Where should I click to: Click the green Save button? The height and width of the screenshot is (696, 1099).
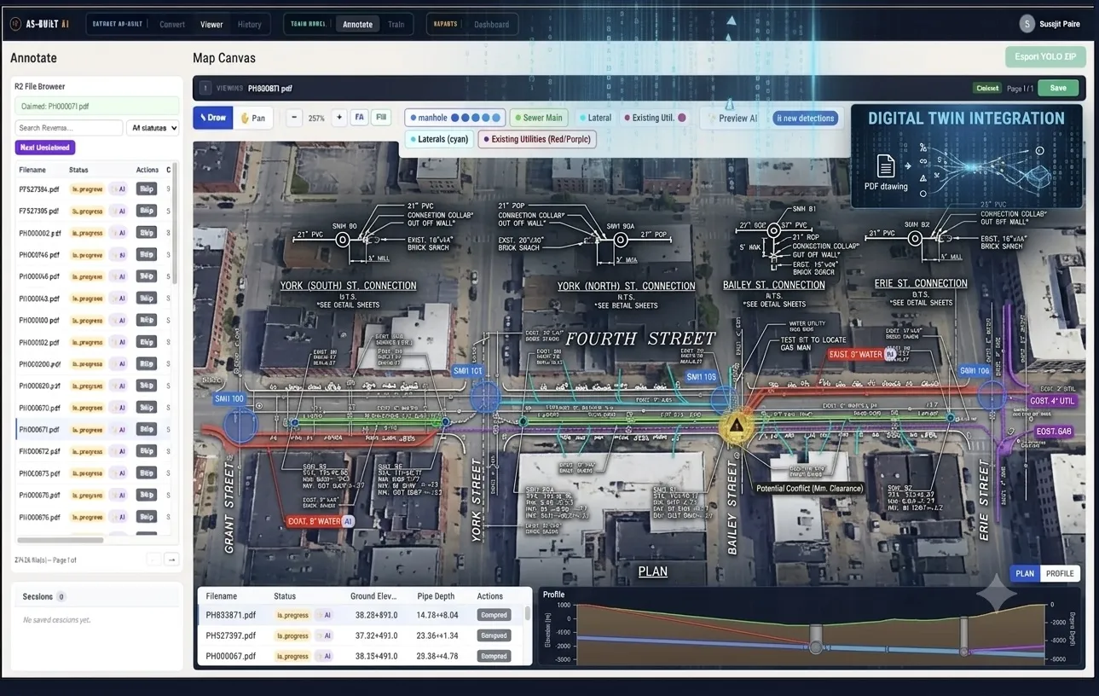[x=1058, y=88]
